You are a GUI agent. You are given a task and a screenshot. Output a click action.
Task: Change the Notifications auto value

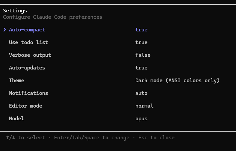[x=141, y=93]
